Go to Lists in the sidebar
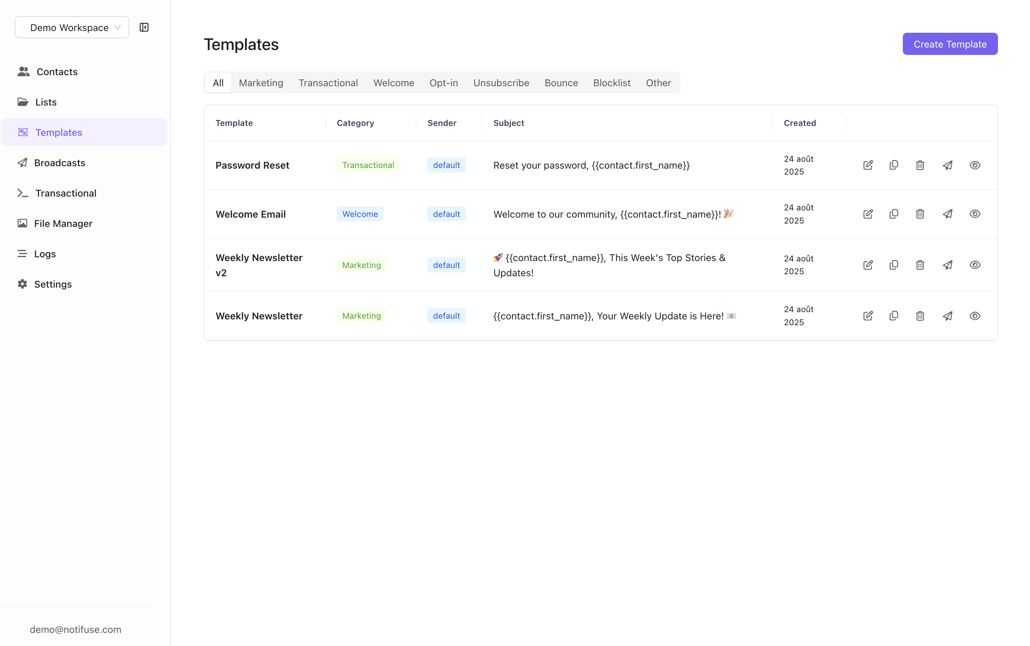 [84, 102]
